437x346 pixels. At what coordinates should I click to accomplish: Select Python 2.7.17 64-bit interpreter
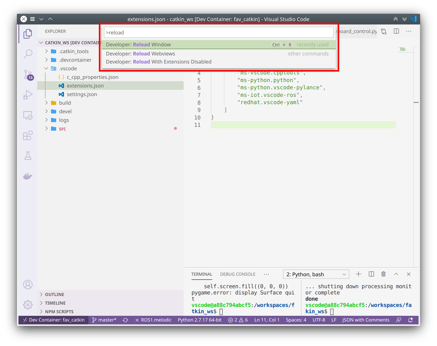point(200,320)
